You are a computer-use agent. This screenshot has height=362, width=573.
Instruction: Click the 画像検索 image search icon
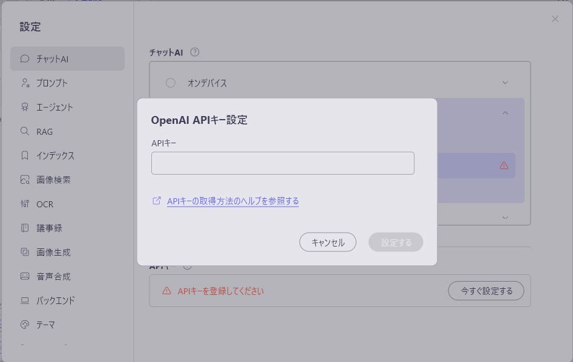24,179
